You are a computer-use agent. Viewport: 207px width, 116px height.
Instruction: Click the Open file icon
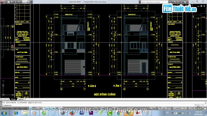tap(12, 2)
